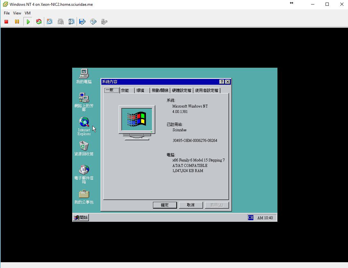The height and width of the screenshot is (268, 348).
Task: Click the version number 4.00.1381
Action: 180,112
